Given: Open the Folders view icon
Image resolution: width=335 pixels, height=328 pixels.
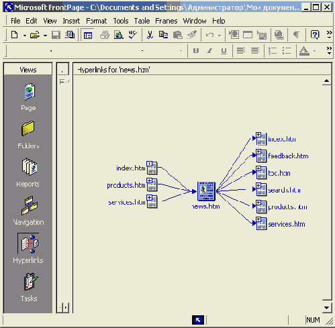Looking at the screenshot, I should pyautogui.click(x=28, y=128).
